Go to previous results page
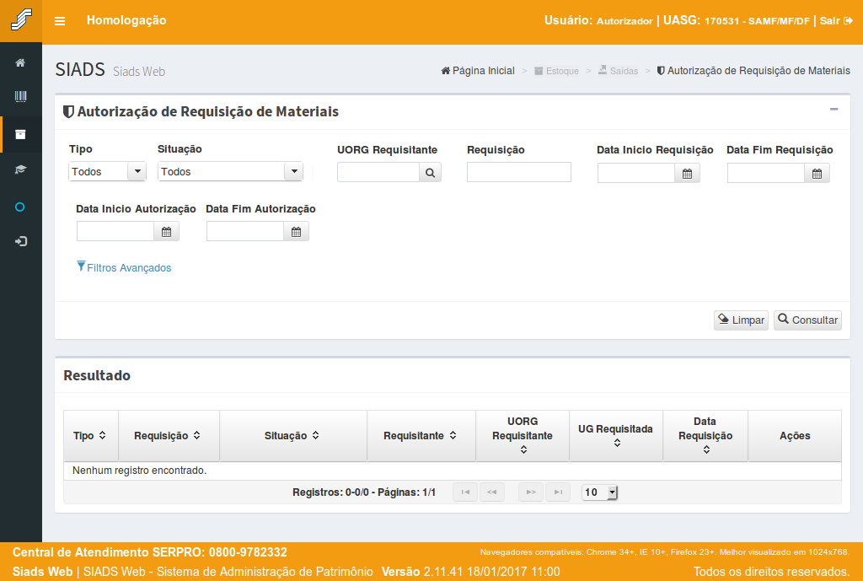Screen dimensions: 863x581 tap(492, 492)
